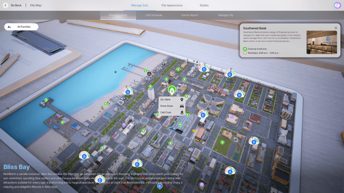This screenshot has height=193, width=344.
Task: Open the profile icon in top-right corner
Action: coord(337,5)
